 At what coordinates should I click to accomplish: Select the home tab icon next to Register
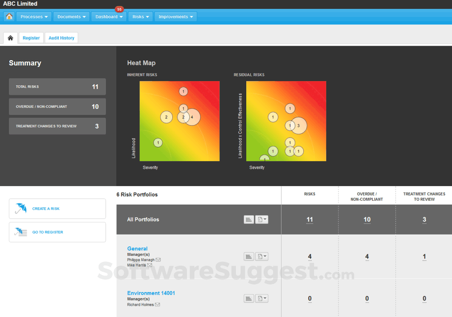point(10,38)
